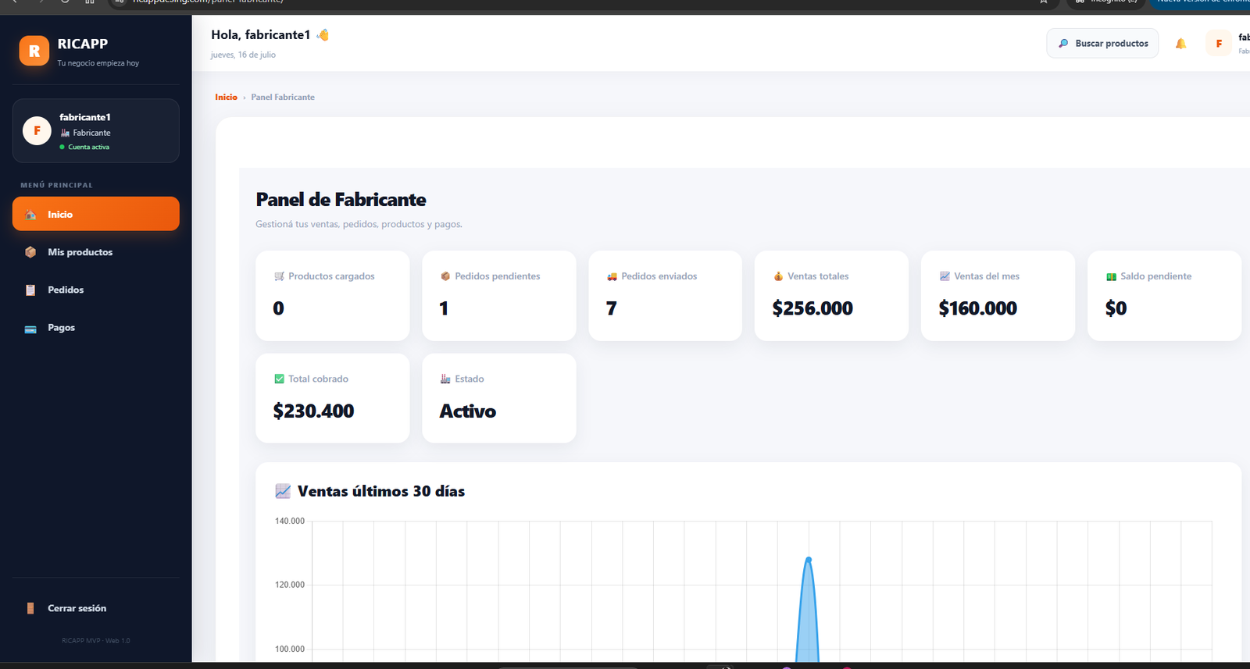Click the Mis productos box icon

pos(30,252)
